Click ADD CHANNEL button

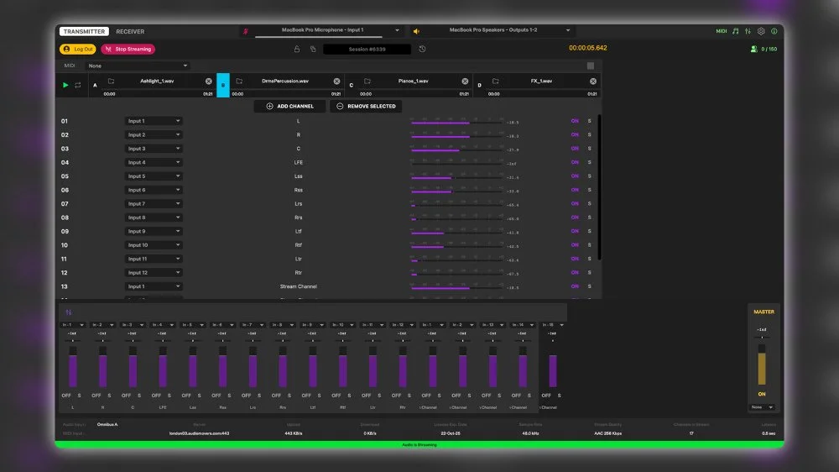pos(290,106)
